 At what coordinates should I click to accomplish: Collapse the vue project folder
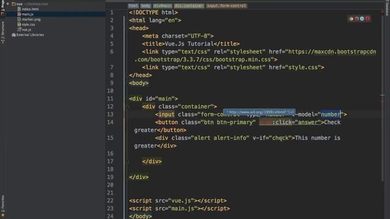[x=8, y=4]
